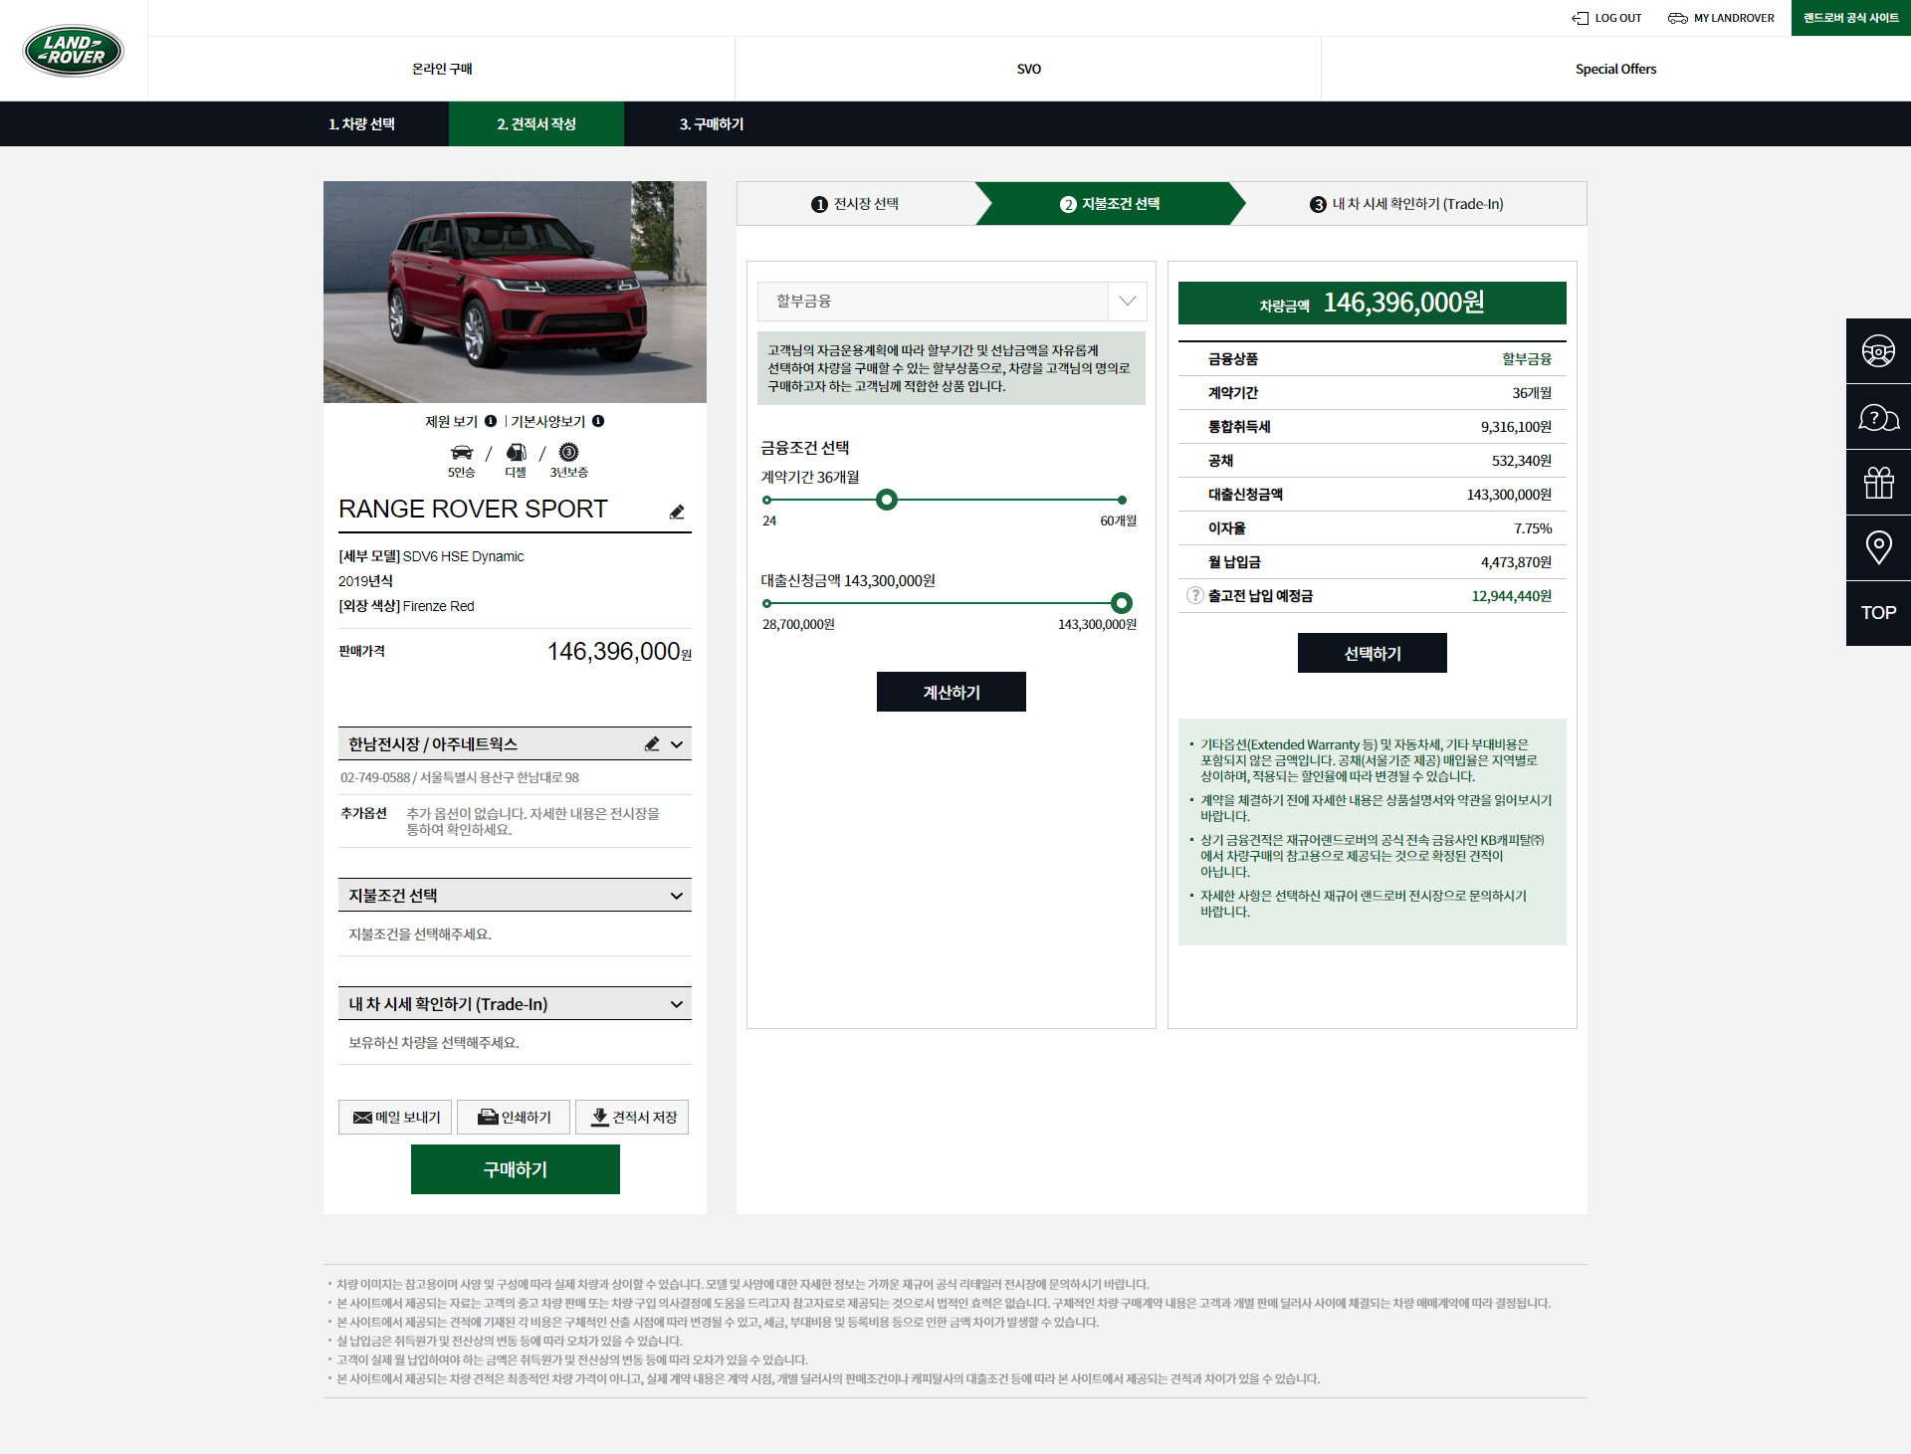The width and height of the screenshot is (1911, 1454).
Task: Click the download icon on 견적서 저장
Action: click(600, 1117)
